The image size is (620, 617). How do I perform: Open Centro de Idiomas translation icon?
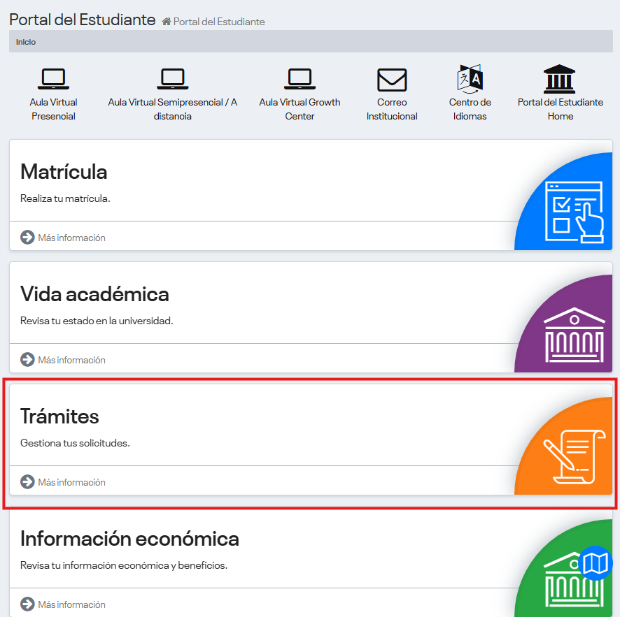470,79
